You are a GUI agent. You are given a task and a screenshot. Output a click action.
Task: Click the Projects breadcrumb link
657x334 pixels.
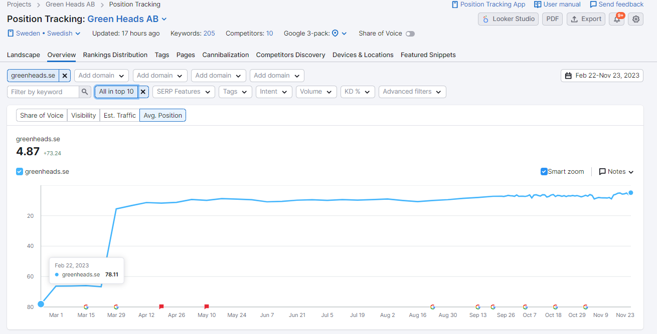pyautogui.click(x=19, y=5)
